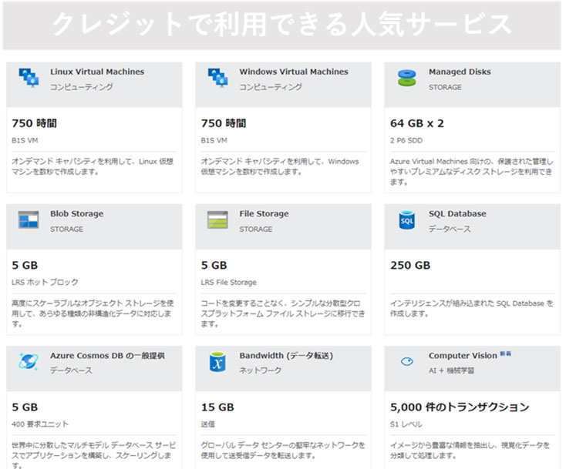Click the Managed Disks stacked-disk icon

[x=407, y=78]
